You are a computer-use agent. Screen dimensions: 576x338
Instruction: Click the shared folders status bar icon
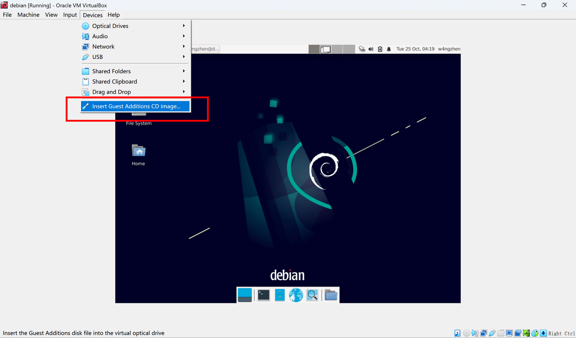[x=500, y=333]
